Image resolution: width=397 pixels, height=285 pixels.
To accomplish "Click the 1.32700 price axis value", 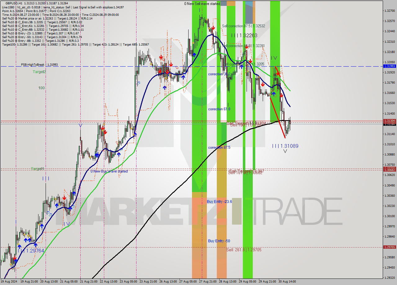I will [390, 11].
